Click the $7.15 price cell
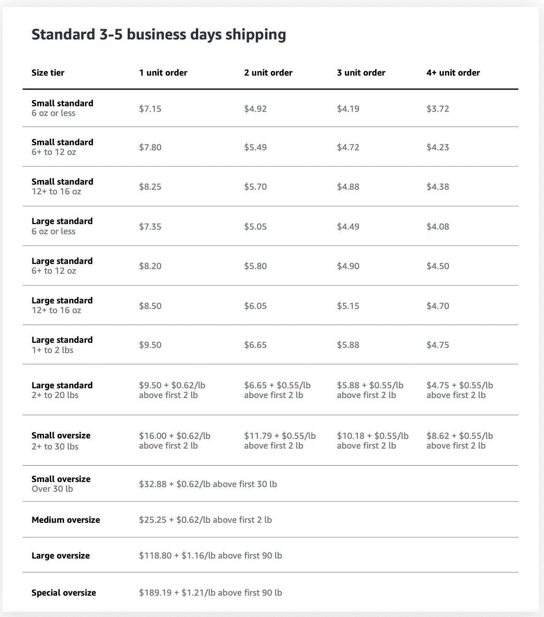The width and height of the screenshot is (544, 617). tap(150, 109)
